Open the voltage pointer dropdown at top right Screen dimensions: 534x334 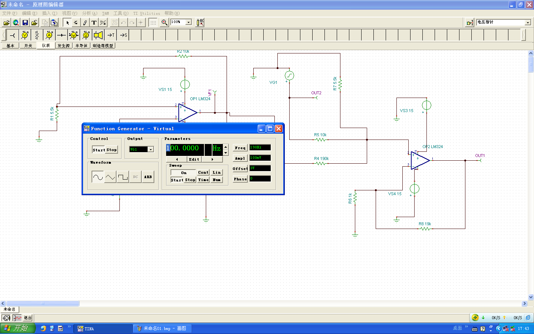[x=528, y=23]
